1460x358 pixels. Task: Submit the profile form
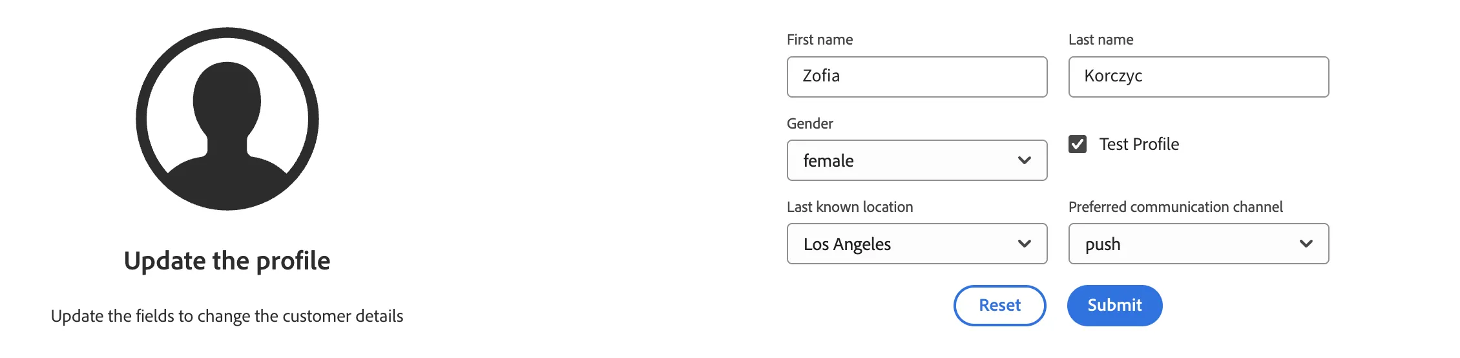click(x=1114, y=306)
